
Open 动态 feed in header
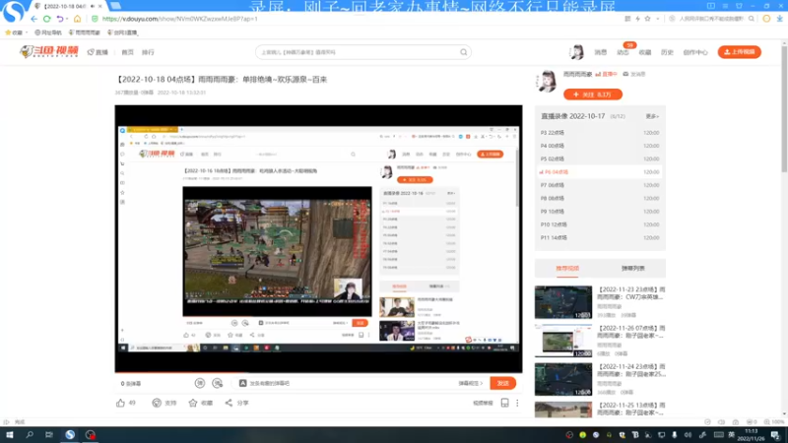[x=623, y=52]
